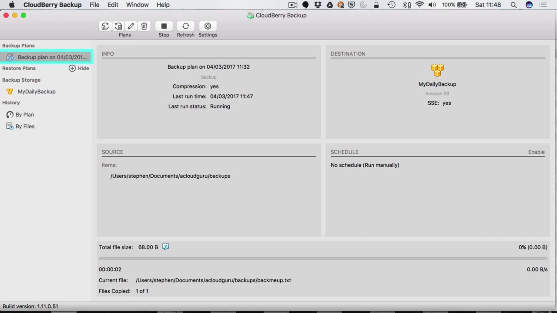The image size is (557, 313).
Task: Click the '0.00 B/s' transfer speed
Action: pyautogui.click(x=537, y=270)
